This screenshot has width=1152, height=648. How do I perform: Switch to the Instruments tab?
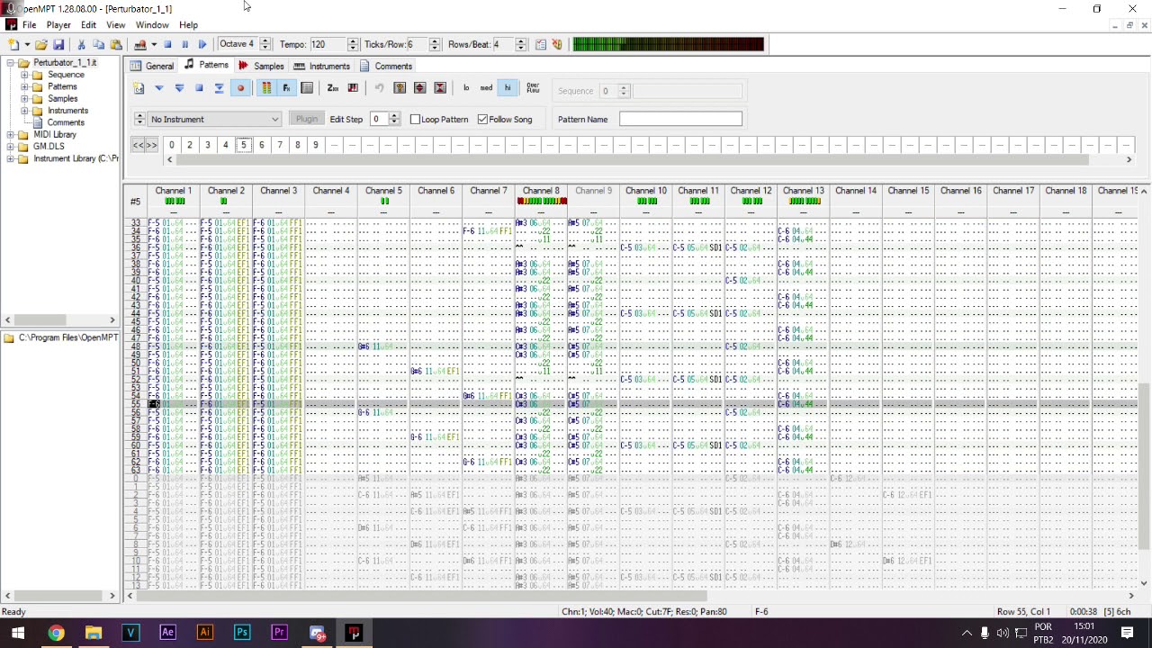(x=322, y=66)
